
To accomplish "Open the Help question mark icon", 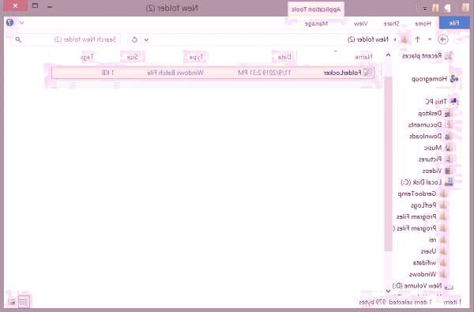I will coord(10,23).
